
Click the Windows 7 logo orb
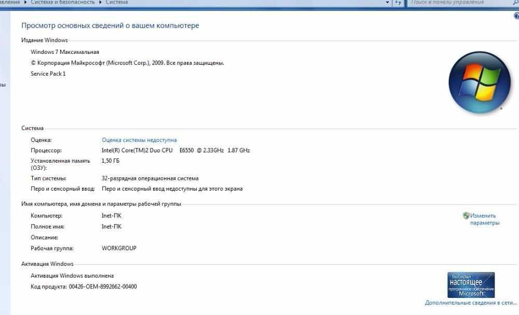pyautogui.click(x=479, y=82)
